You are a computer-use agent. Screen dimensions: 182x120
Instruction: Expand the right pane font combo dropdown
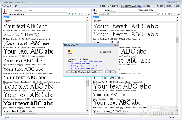tap(178, 17)
